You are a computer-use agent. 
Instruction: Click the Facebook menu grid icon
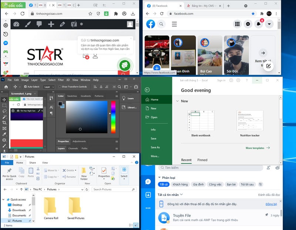pyautogui.click(x=238, y=24)
